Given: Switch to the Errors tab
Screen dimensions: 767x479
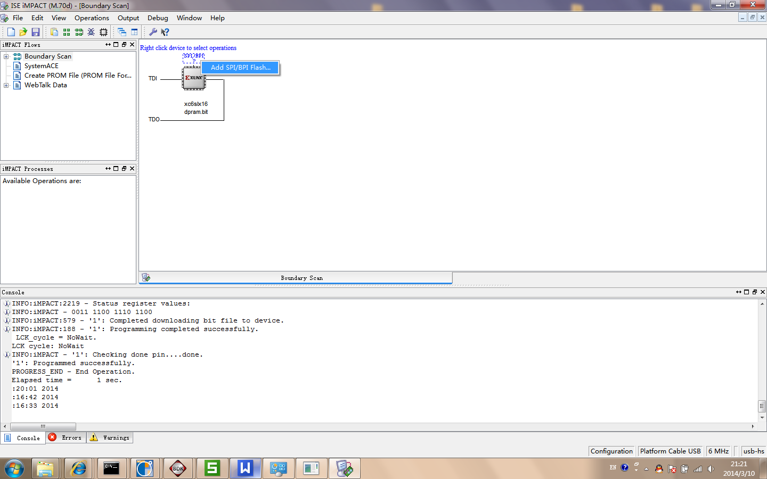Looking at the screenshot, I should pos(66,437).
